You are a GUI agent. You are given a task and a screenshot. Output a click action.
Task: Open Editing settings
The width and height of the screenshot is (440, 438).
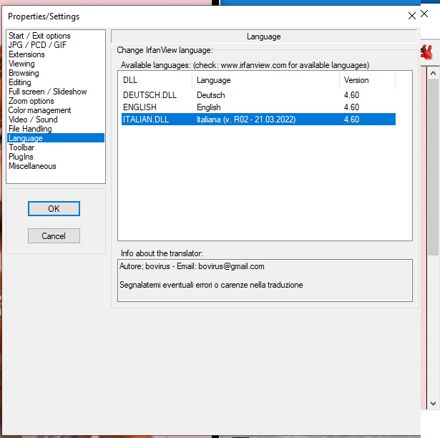19,82
